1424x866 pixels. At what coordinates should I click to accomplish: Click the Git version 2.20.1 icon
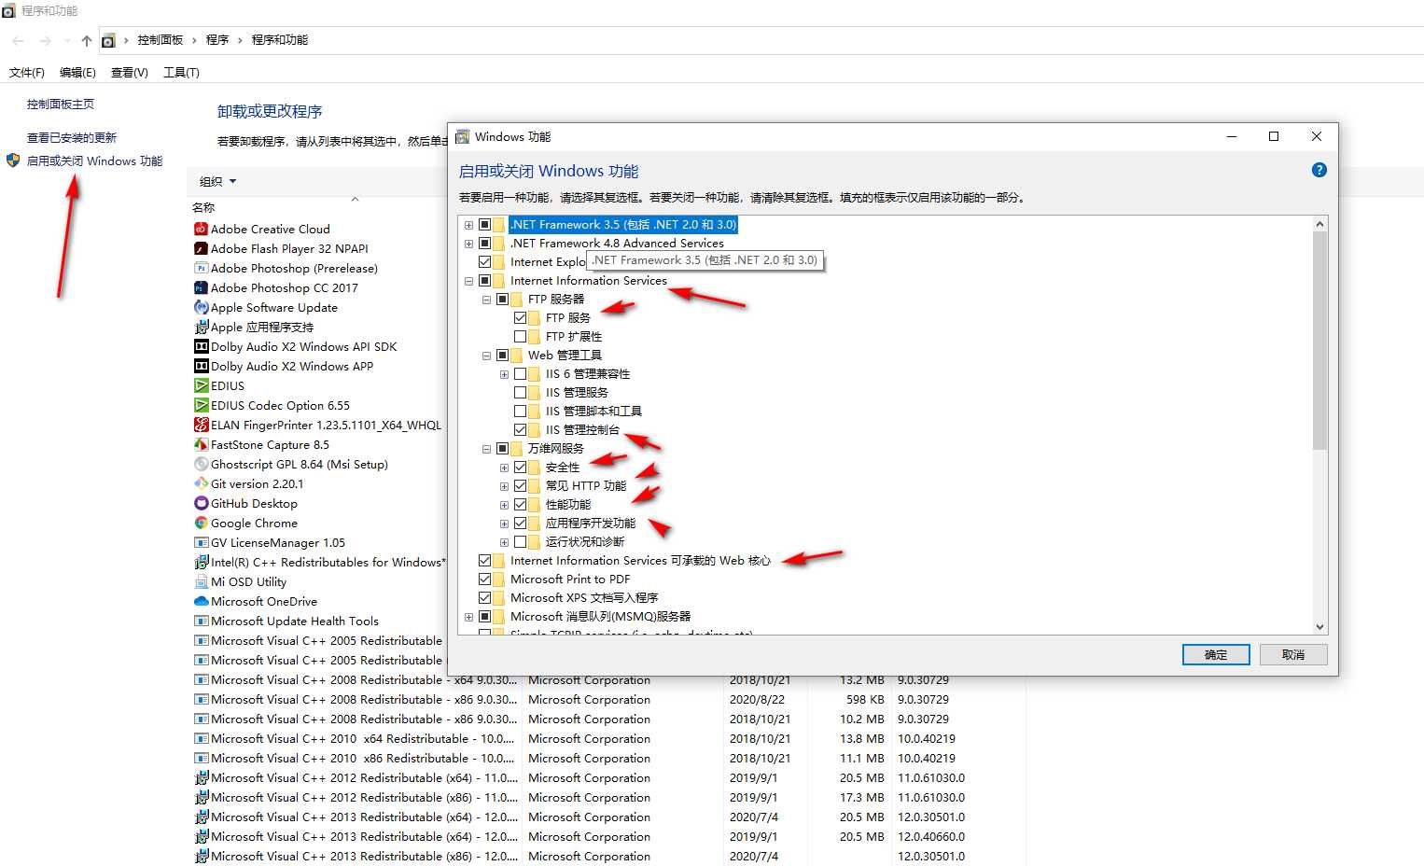click(201, 483)
